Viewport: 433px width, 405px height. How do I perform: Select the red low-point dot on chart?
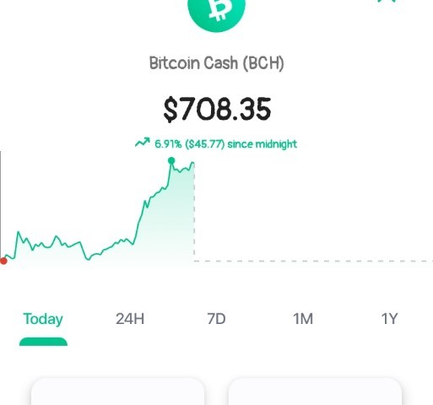point(3,261)
